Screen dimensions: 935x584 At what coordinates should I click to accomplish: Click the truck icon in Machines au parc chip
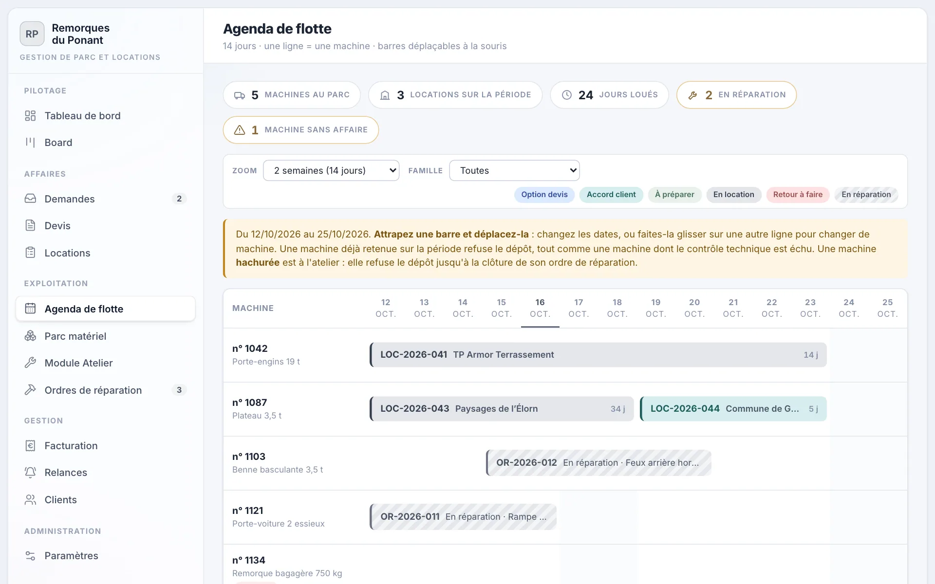tap(240, 95)
